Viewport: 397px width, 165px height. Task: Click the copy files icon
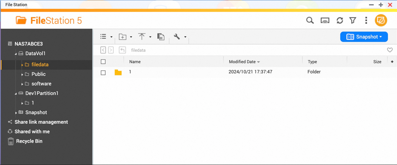pos(161,37)
